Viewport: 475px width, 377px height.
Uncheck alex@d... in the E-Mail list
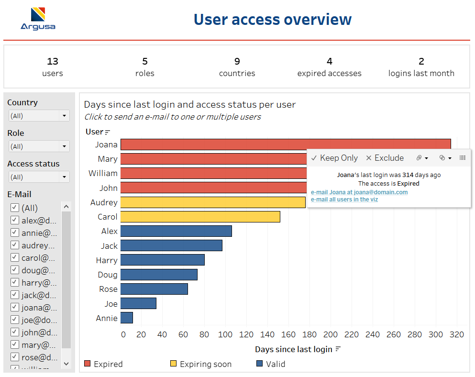[15, 220]
